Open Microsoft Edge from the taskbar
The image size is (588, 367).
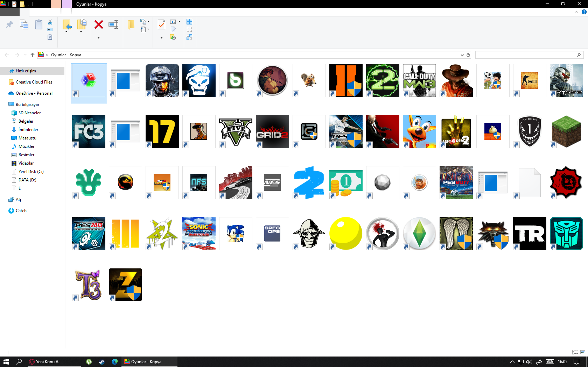click(115, 362)
